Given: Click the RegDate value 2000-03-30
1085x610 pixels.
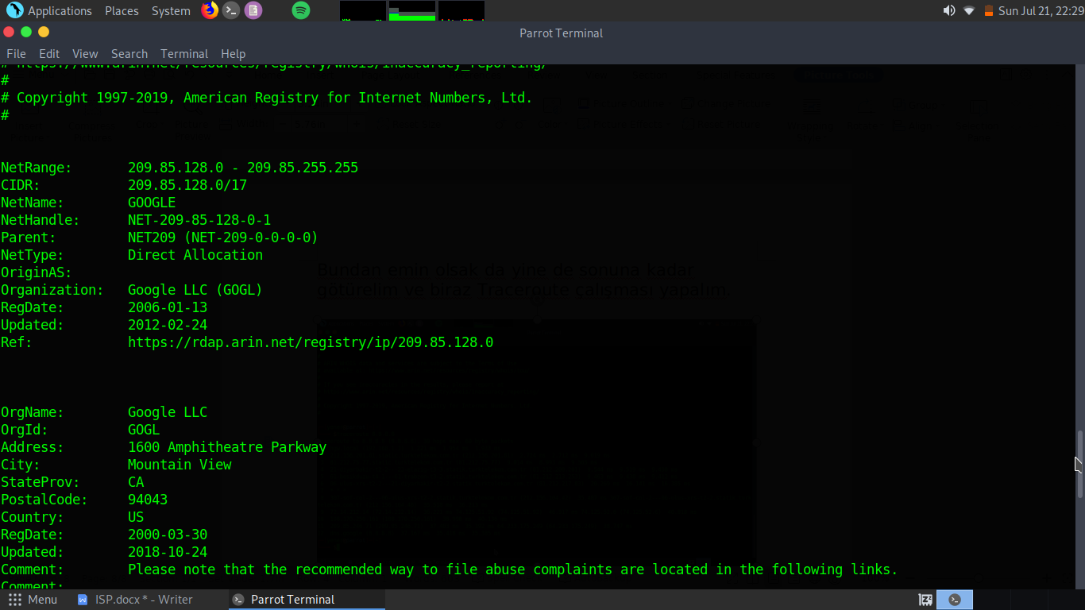Looking at the screenshot, I should pos(168,535).
